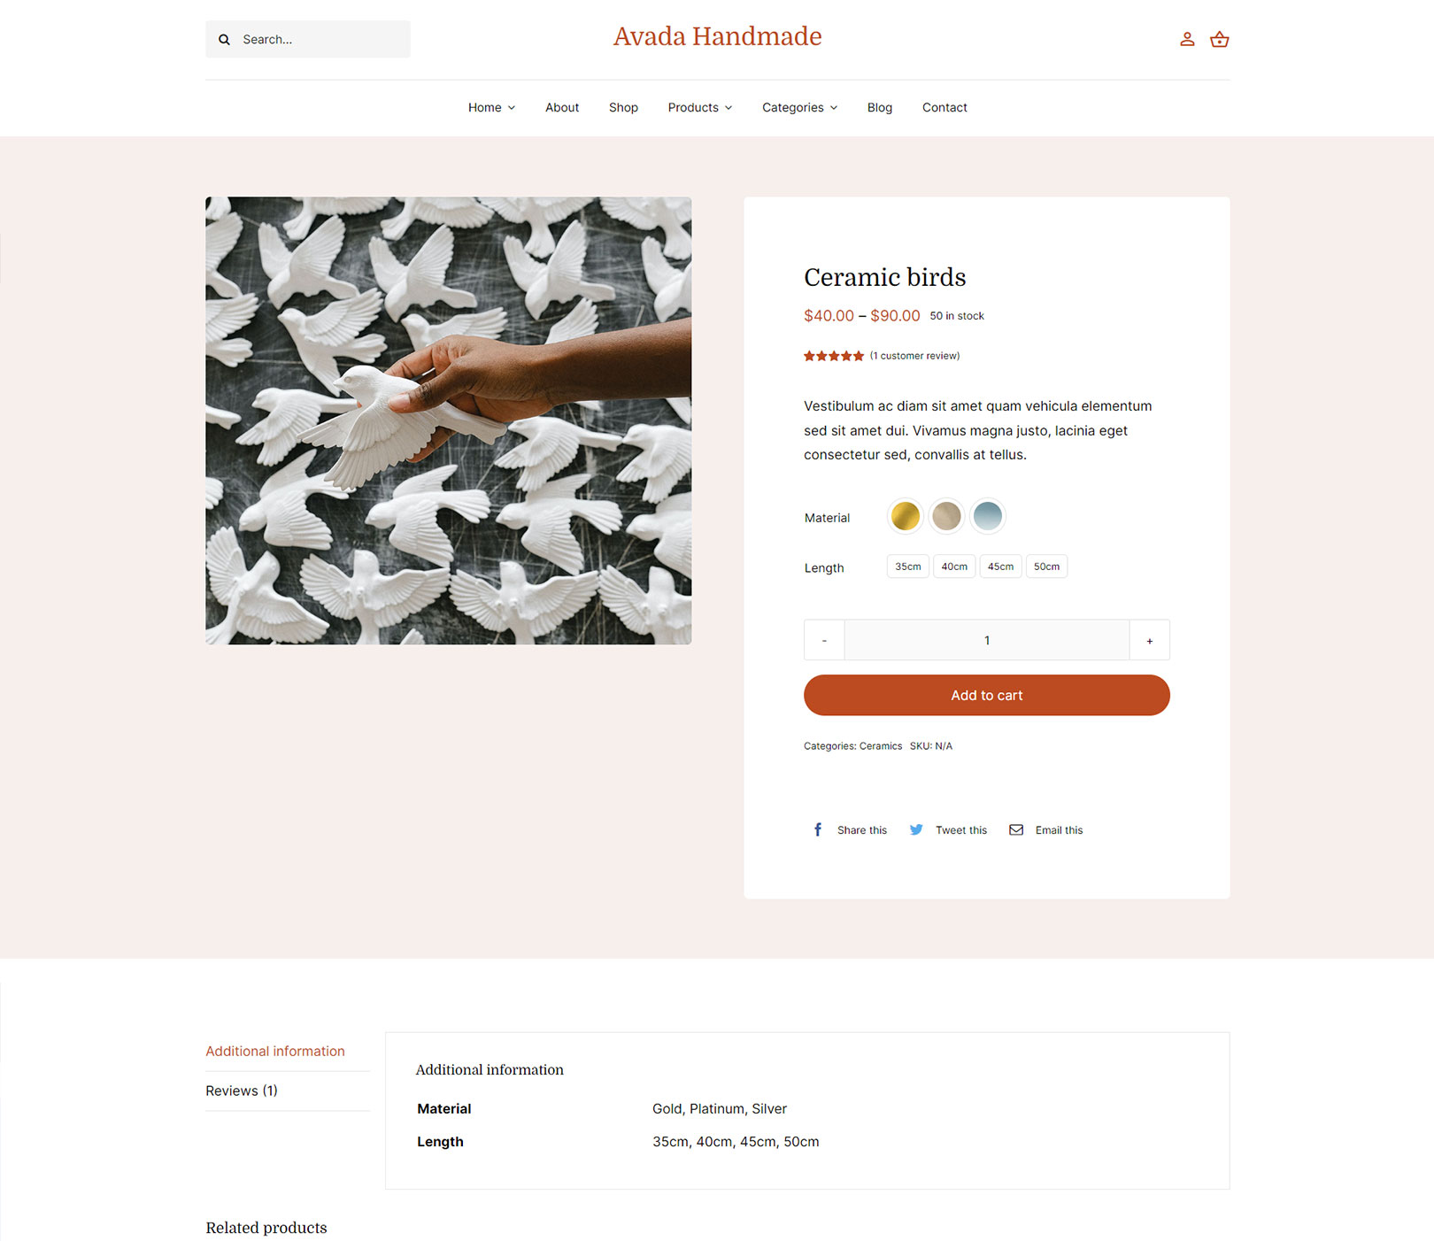
Task: Click the Twitter bird icon
Action: tap(916, 829)
